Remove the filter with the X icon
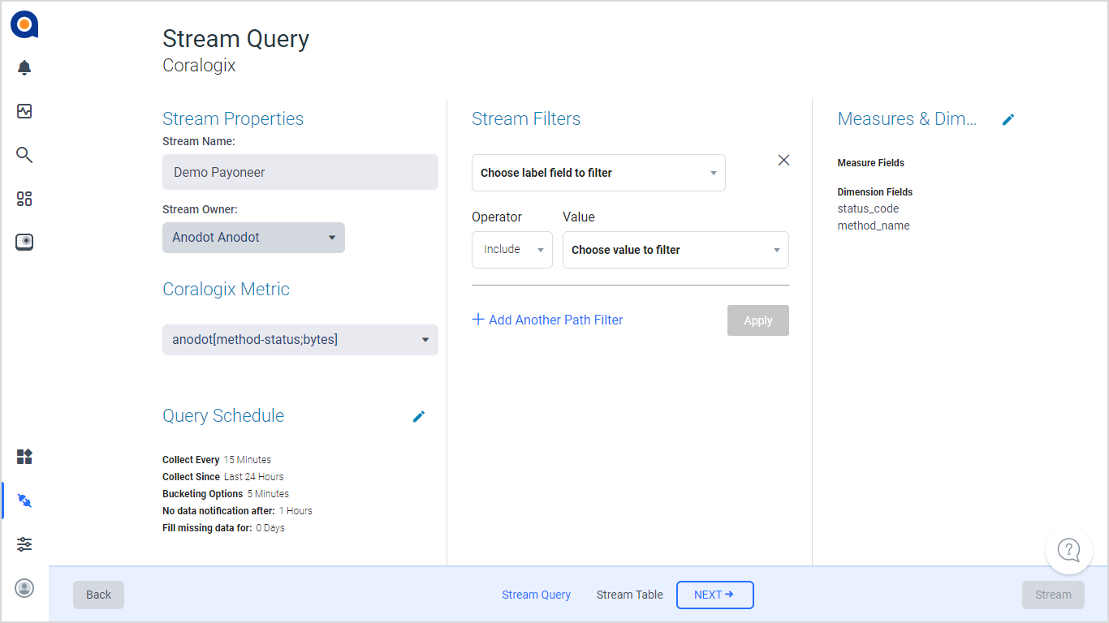 [x=783, y=160]
